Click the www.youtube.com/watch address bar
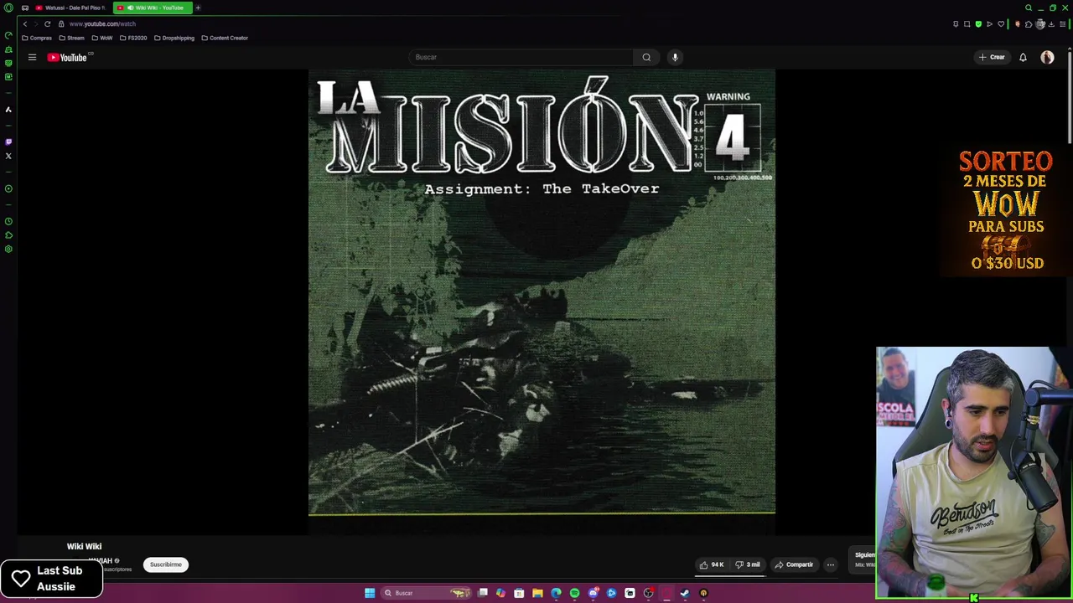Image resolution: width=1073 pixels, height=603 pixels. (x=102, y=23)
